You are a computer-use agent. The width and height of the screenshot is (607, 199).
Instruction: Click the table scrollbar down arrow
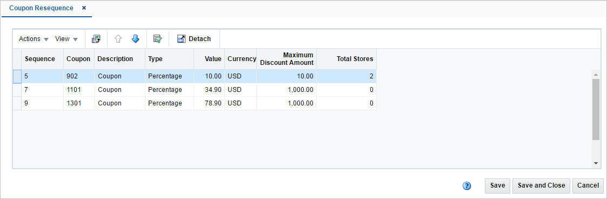(x=596, y=163)
